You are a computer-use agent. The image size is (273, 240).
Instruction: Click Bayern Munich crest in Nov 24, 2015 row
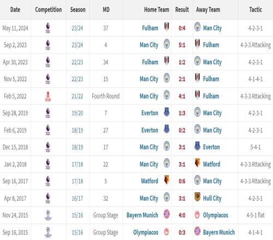(x=167, y=214)
